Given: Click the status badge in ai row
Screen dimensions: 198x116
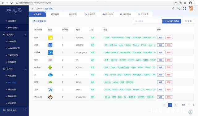Looking at the screenshot, I should click(93, 75).
